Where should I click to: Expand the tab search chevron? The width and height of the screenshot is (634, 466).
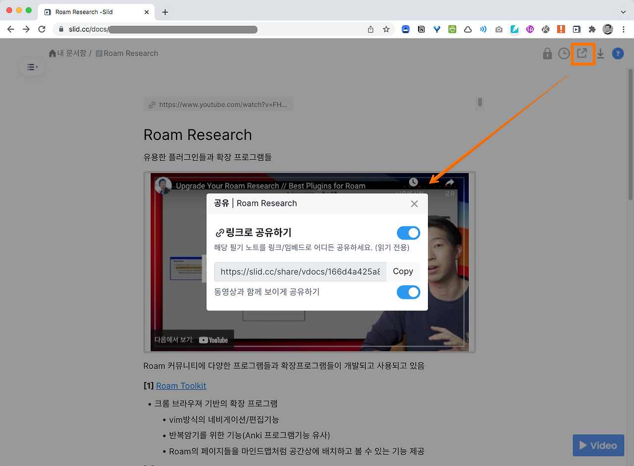click(623, 12)
